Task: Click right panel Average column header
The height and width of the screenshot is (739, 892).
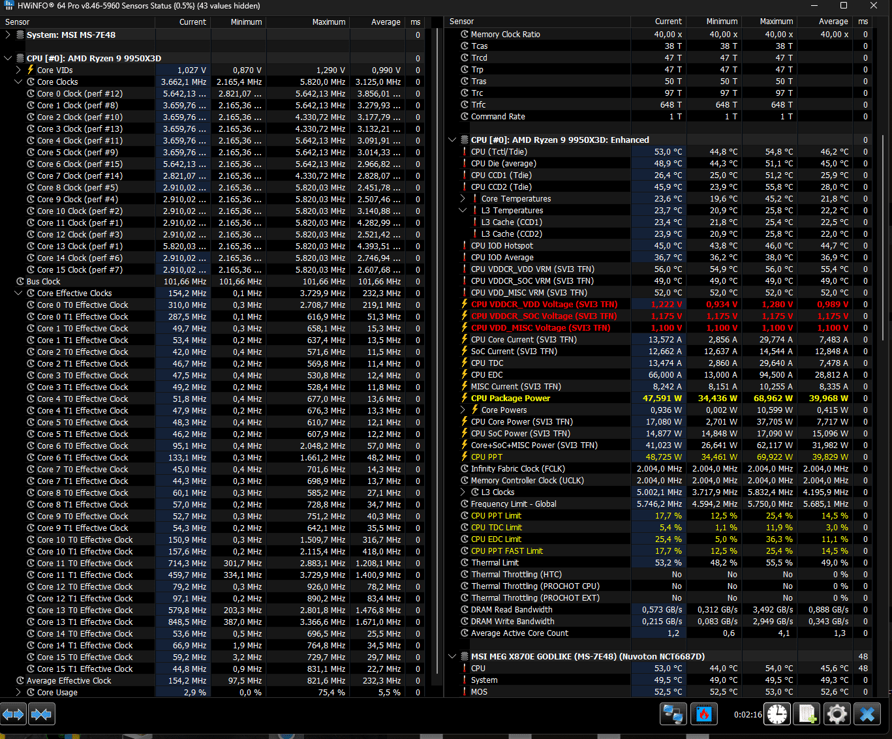Action: [x=825, y=22]
